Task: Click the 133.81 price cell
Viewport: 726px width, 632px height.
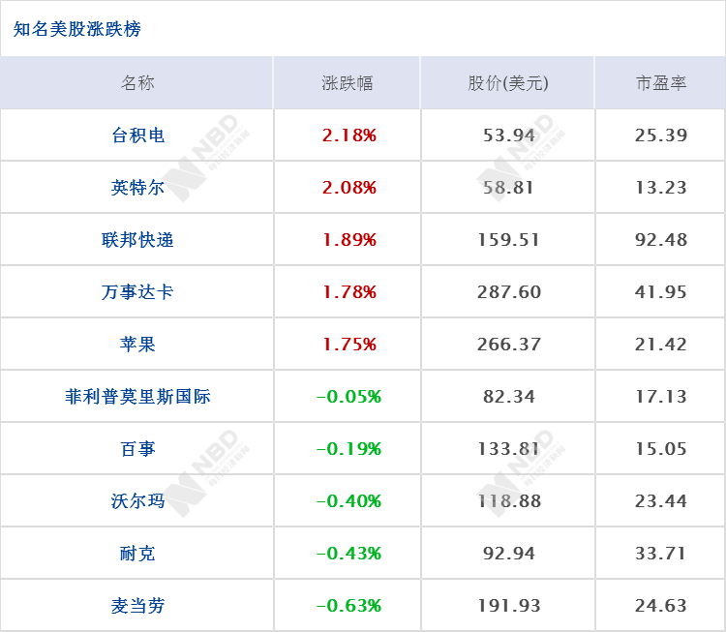Action: click(509, 449)
